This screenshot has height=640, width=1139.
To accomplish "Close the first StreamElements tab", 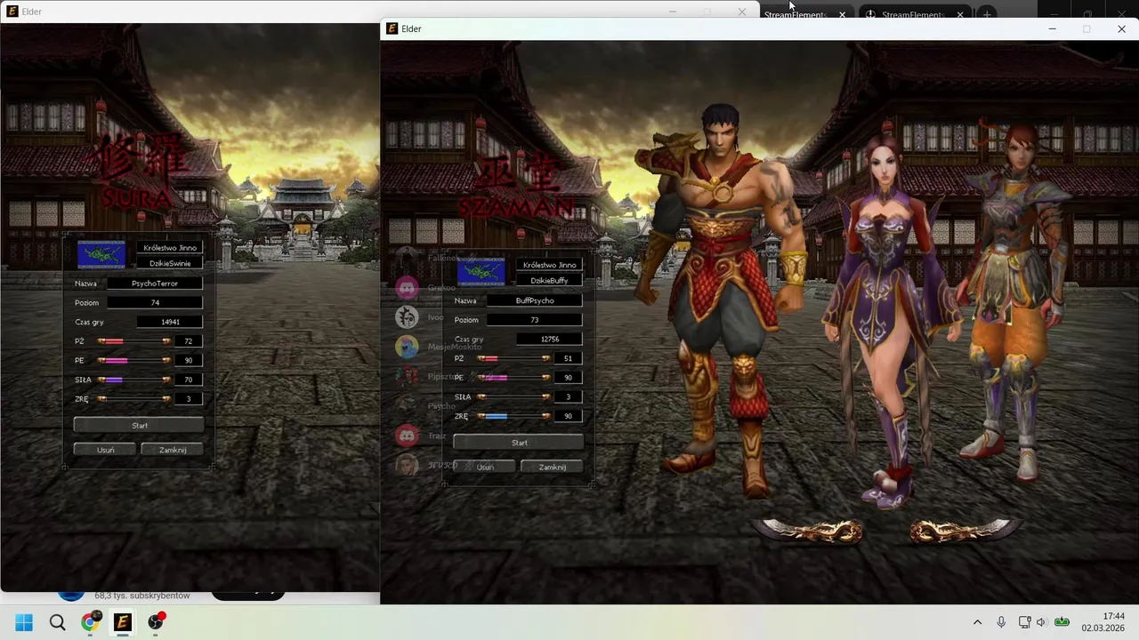I will pyautogui.click(x=842, y=14).
